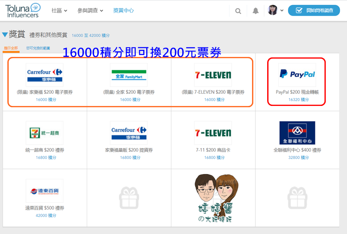The width and height of the screenshot is (347, 234).
Task: Click 16000 積分 under 家樂福 電子票券
Action: (46, 100)
